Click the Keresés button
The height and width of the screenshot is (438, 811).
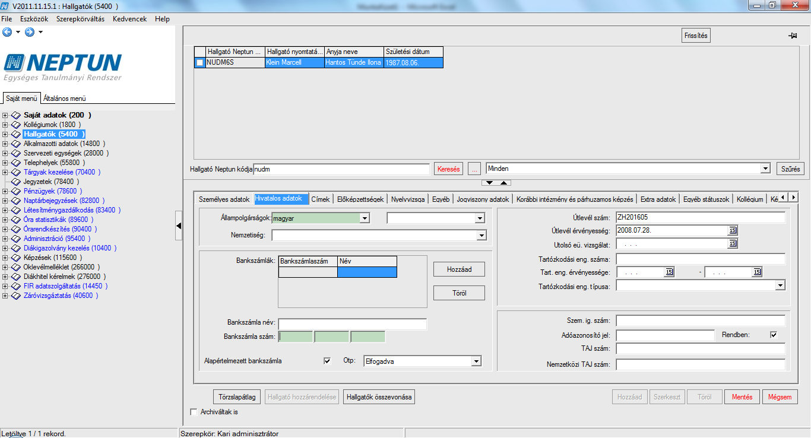(x=448, y=169)
